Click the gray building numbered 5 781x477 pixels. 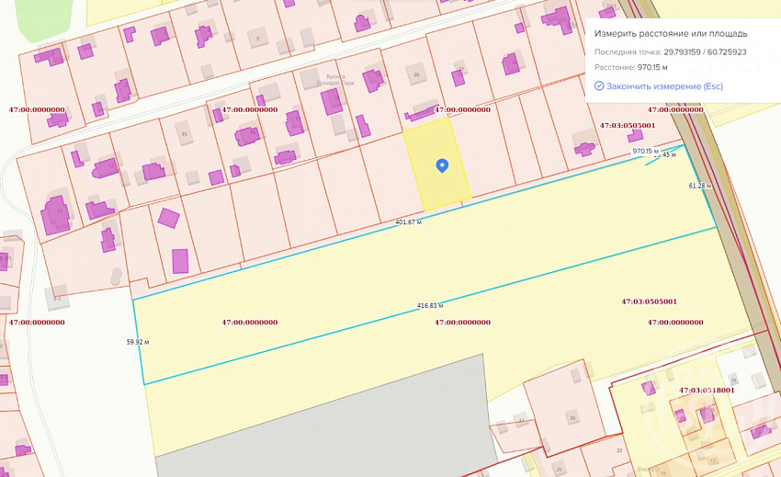(x=258, y=38)
